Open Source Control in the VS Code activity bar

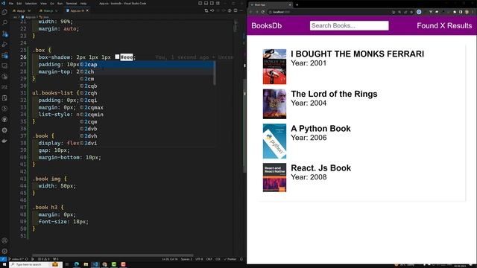(4, 33)
